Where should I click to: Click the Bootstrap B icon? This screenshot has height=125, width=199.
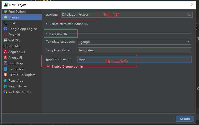pos(5,63)
